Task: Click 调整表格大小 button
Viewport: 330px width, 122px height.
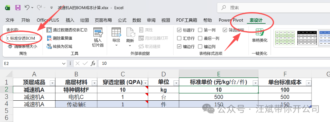Action: tap(22, 47)
